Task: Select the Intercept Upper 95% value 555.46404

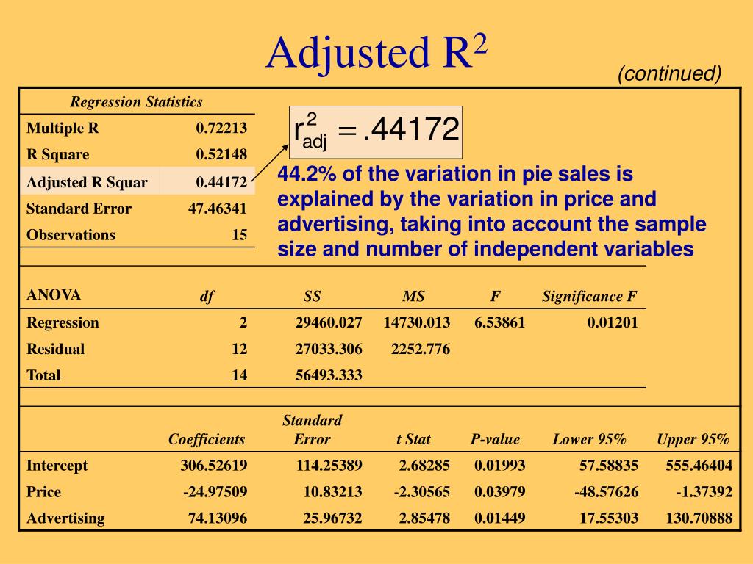Action: (699, 465)
